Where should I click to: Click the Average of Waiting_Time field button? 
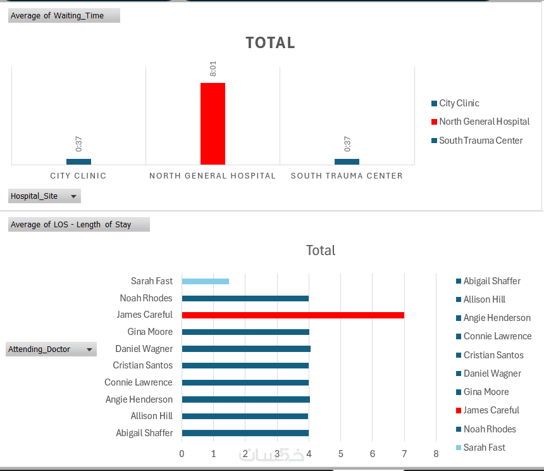click(x=64, y=16)
